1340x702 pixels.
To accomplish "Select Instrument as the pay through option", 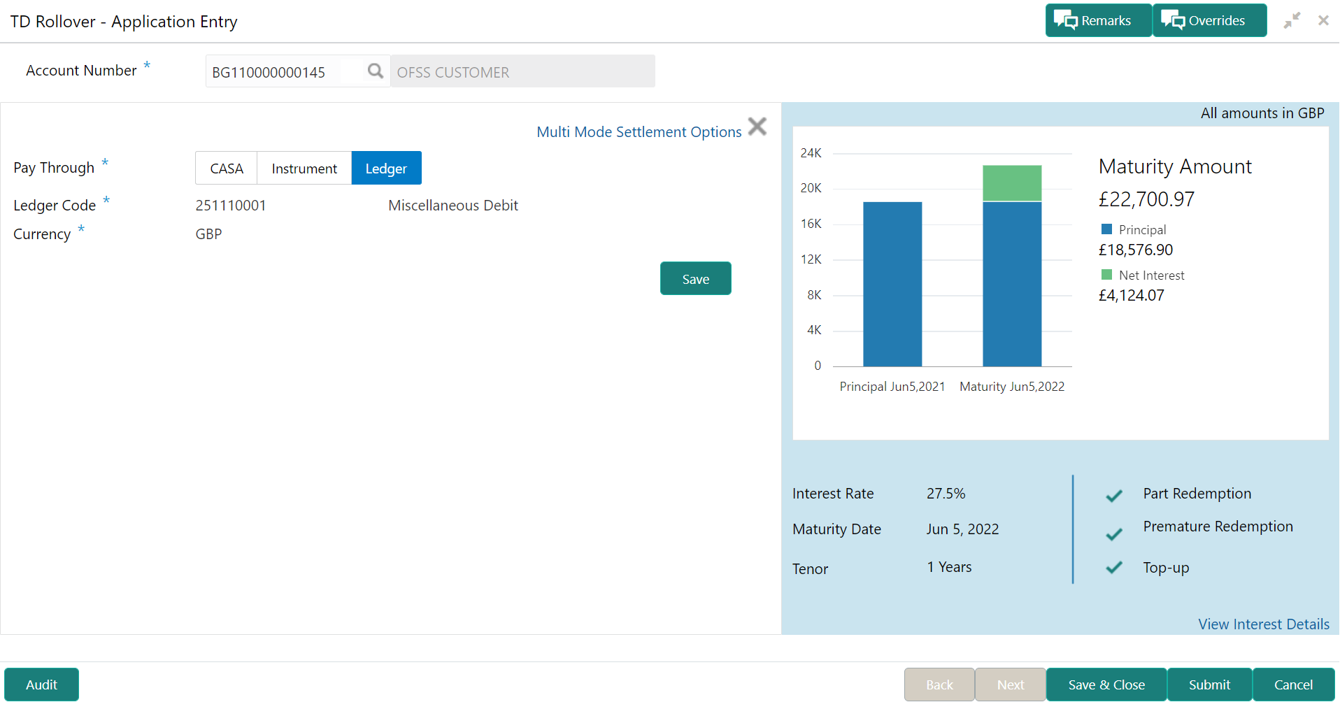I will 304,168.
